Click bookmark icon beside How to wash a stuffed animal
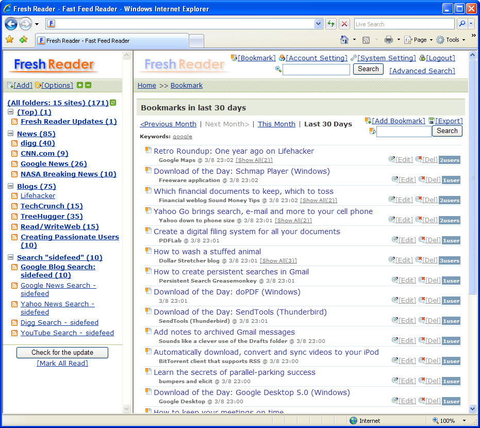The width and height of the screenshot is (480, 428). click(x=148, y=251)
